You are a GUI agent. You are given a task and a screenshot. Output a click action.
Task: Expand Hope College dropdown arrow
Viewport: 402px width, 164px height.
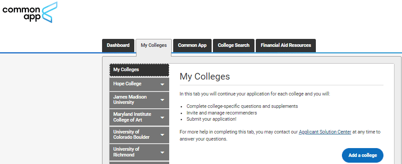162,84
